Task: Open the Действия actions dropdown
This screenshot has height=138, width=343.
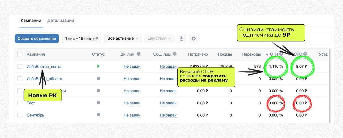Action: click(159, 39)
